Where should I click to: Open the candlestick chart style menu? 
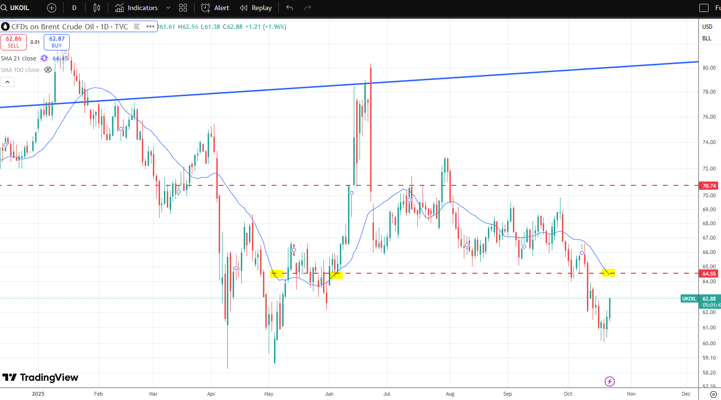pyautogui.click(x=97, y=8)
